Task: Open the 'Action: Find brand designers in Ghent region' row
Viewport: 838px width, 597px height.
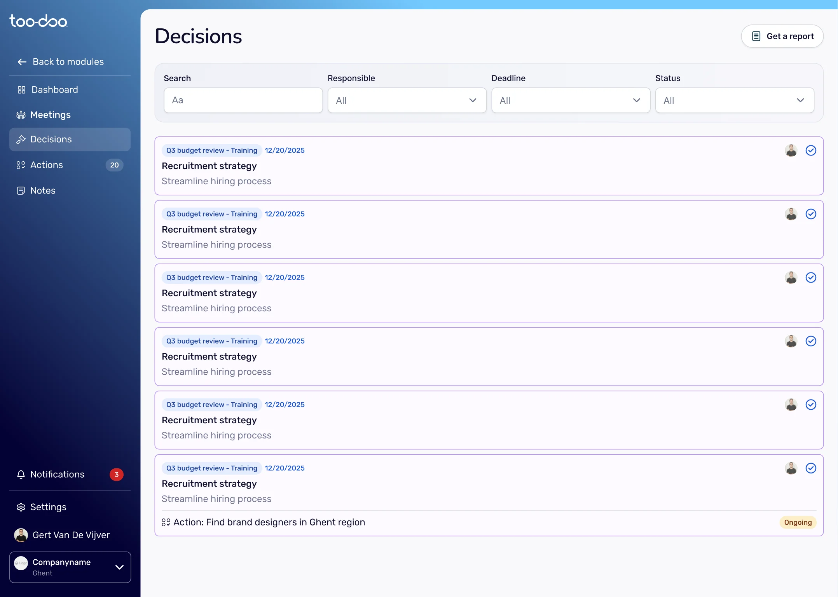Action: [x=489, y=522]
